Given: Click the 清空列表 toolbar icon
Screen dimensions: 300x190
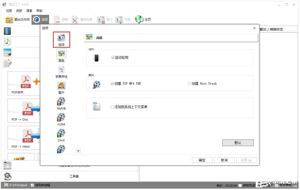Looking at the screenshot, I should pos(75,19).
